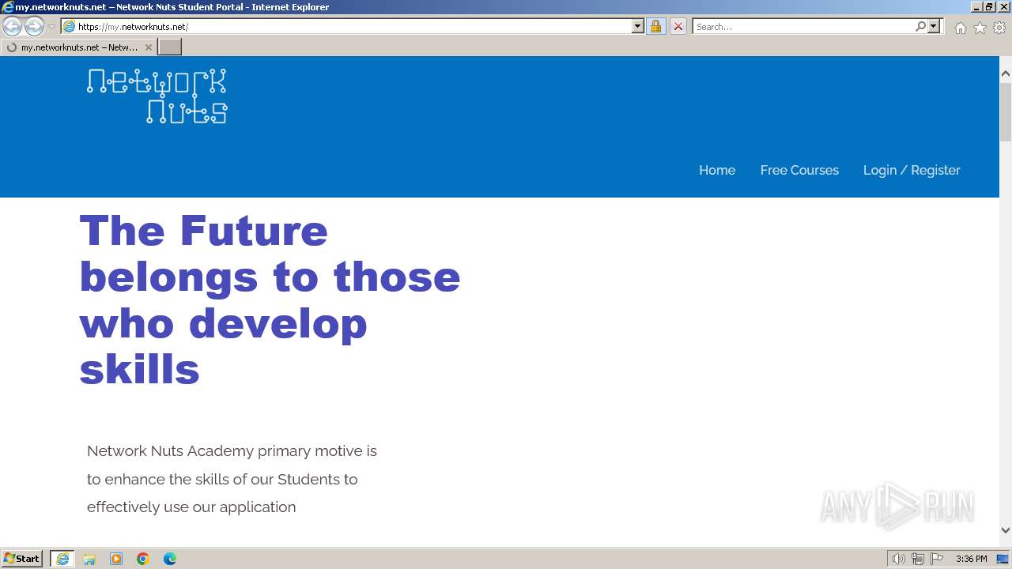Launch Microsoft Edge from the taskbar
The height and width of the screenshot is (569, 1012).
(170, 559)
